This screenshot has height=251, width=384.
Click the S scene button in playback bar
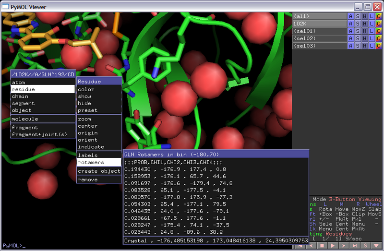click(366, 246)
